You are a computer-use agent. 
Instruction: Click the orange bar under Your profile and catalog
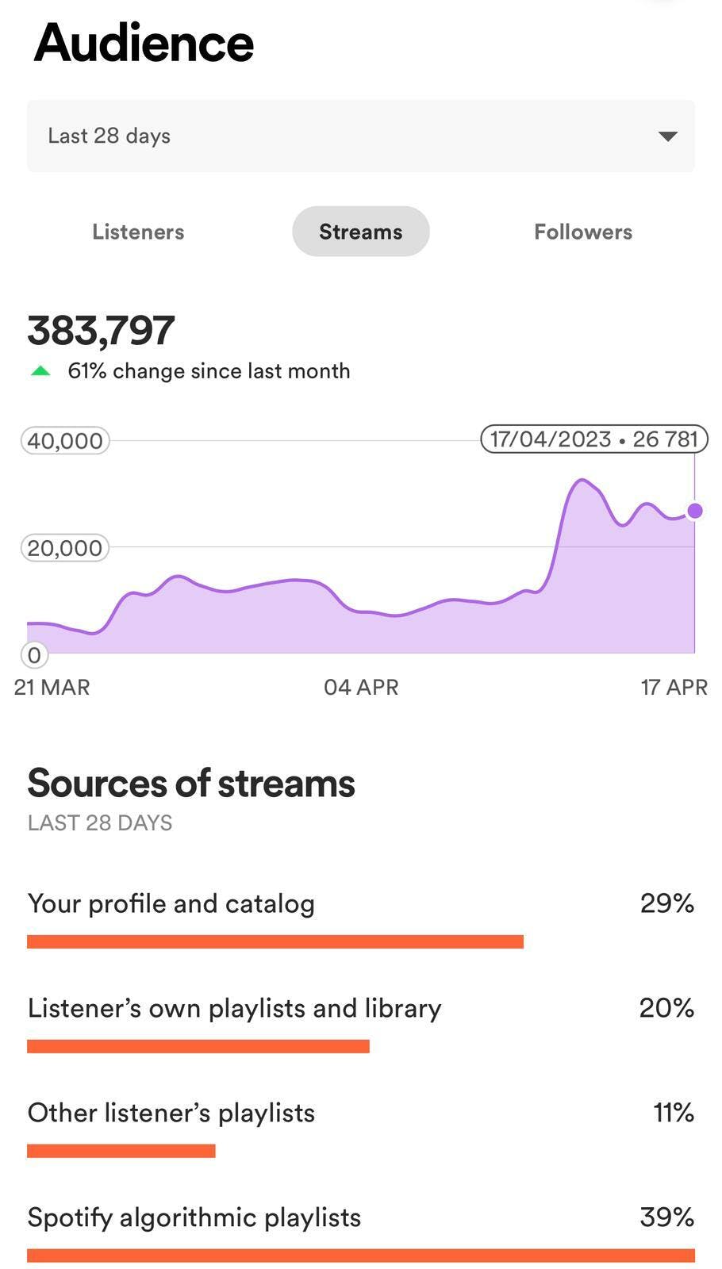pyautogui.click(x=275, y=941)
